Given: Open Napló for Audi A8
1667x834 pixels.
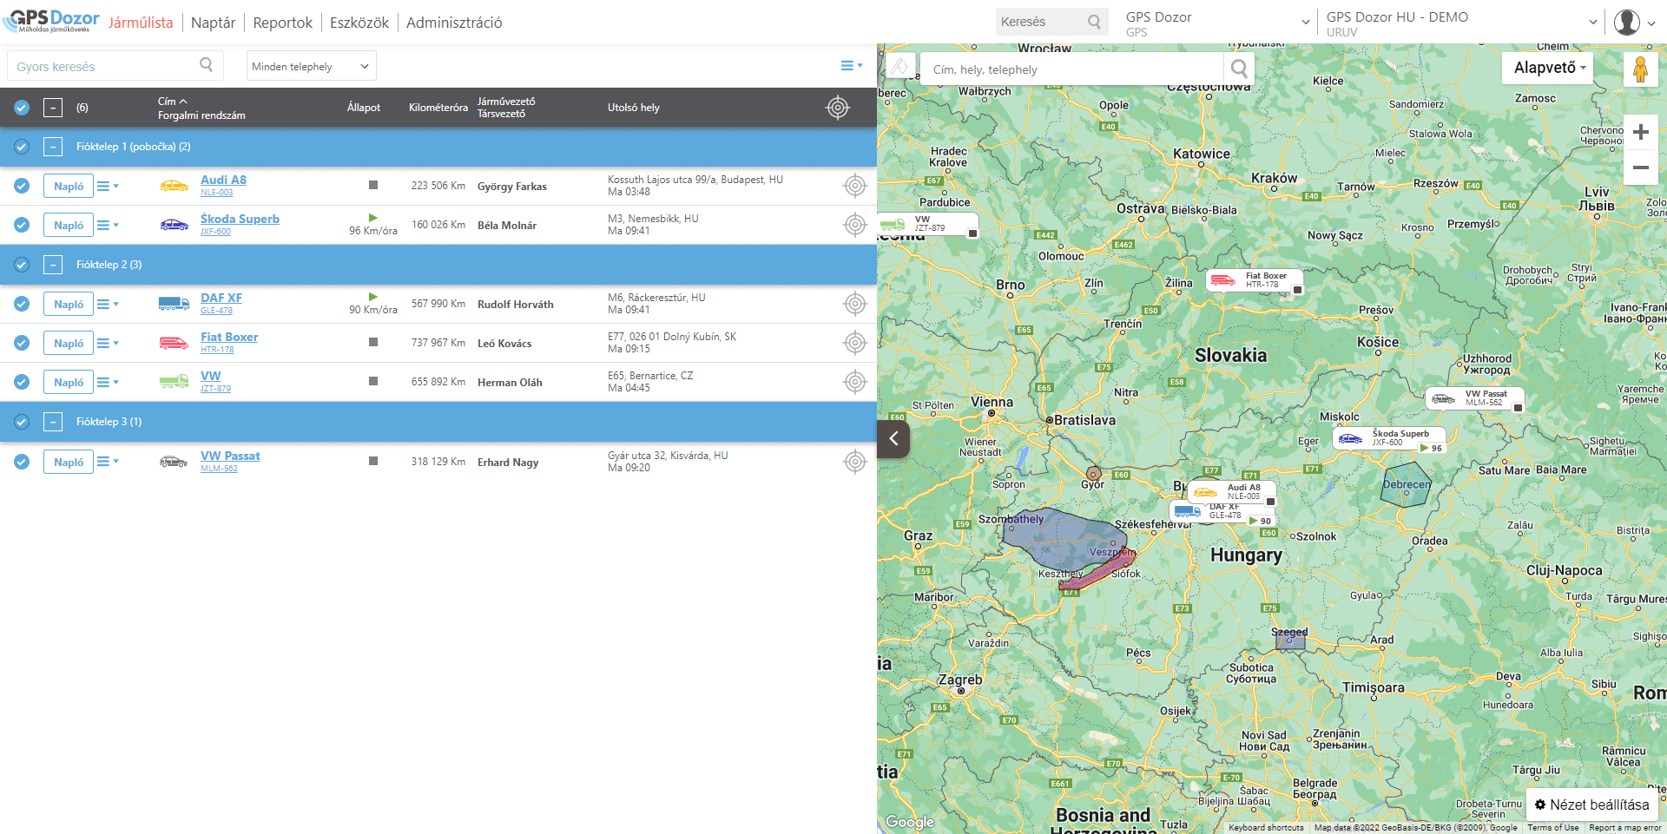Looking at the screenshot, I should [x=69, y=186].
